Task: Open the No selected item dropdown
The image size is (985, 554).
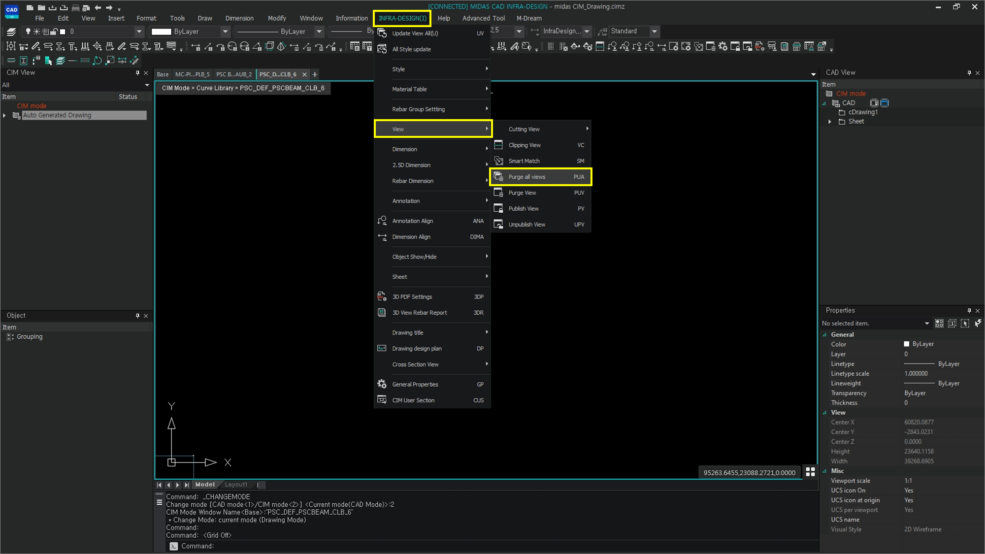Action: pyautogui.click(x=927, y=324)
